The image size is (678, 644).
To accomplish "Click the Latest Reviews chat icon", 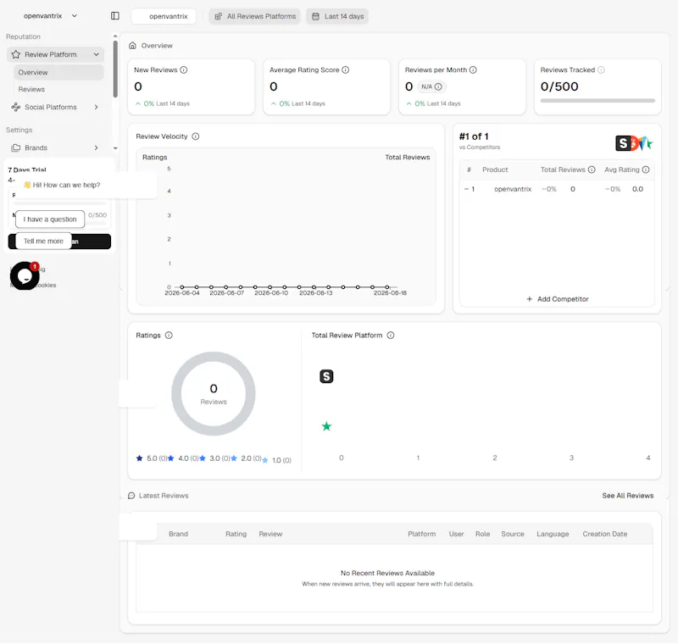I will point(131,496).
